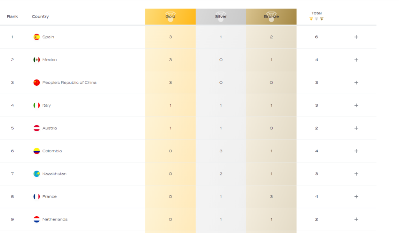Image resolution: width=399 pixels, height=233 pixels.
Task: Open the People's Republic of China link
Action: [69, 83]
